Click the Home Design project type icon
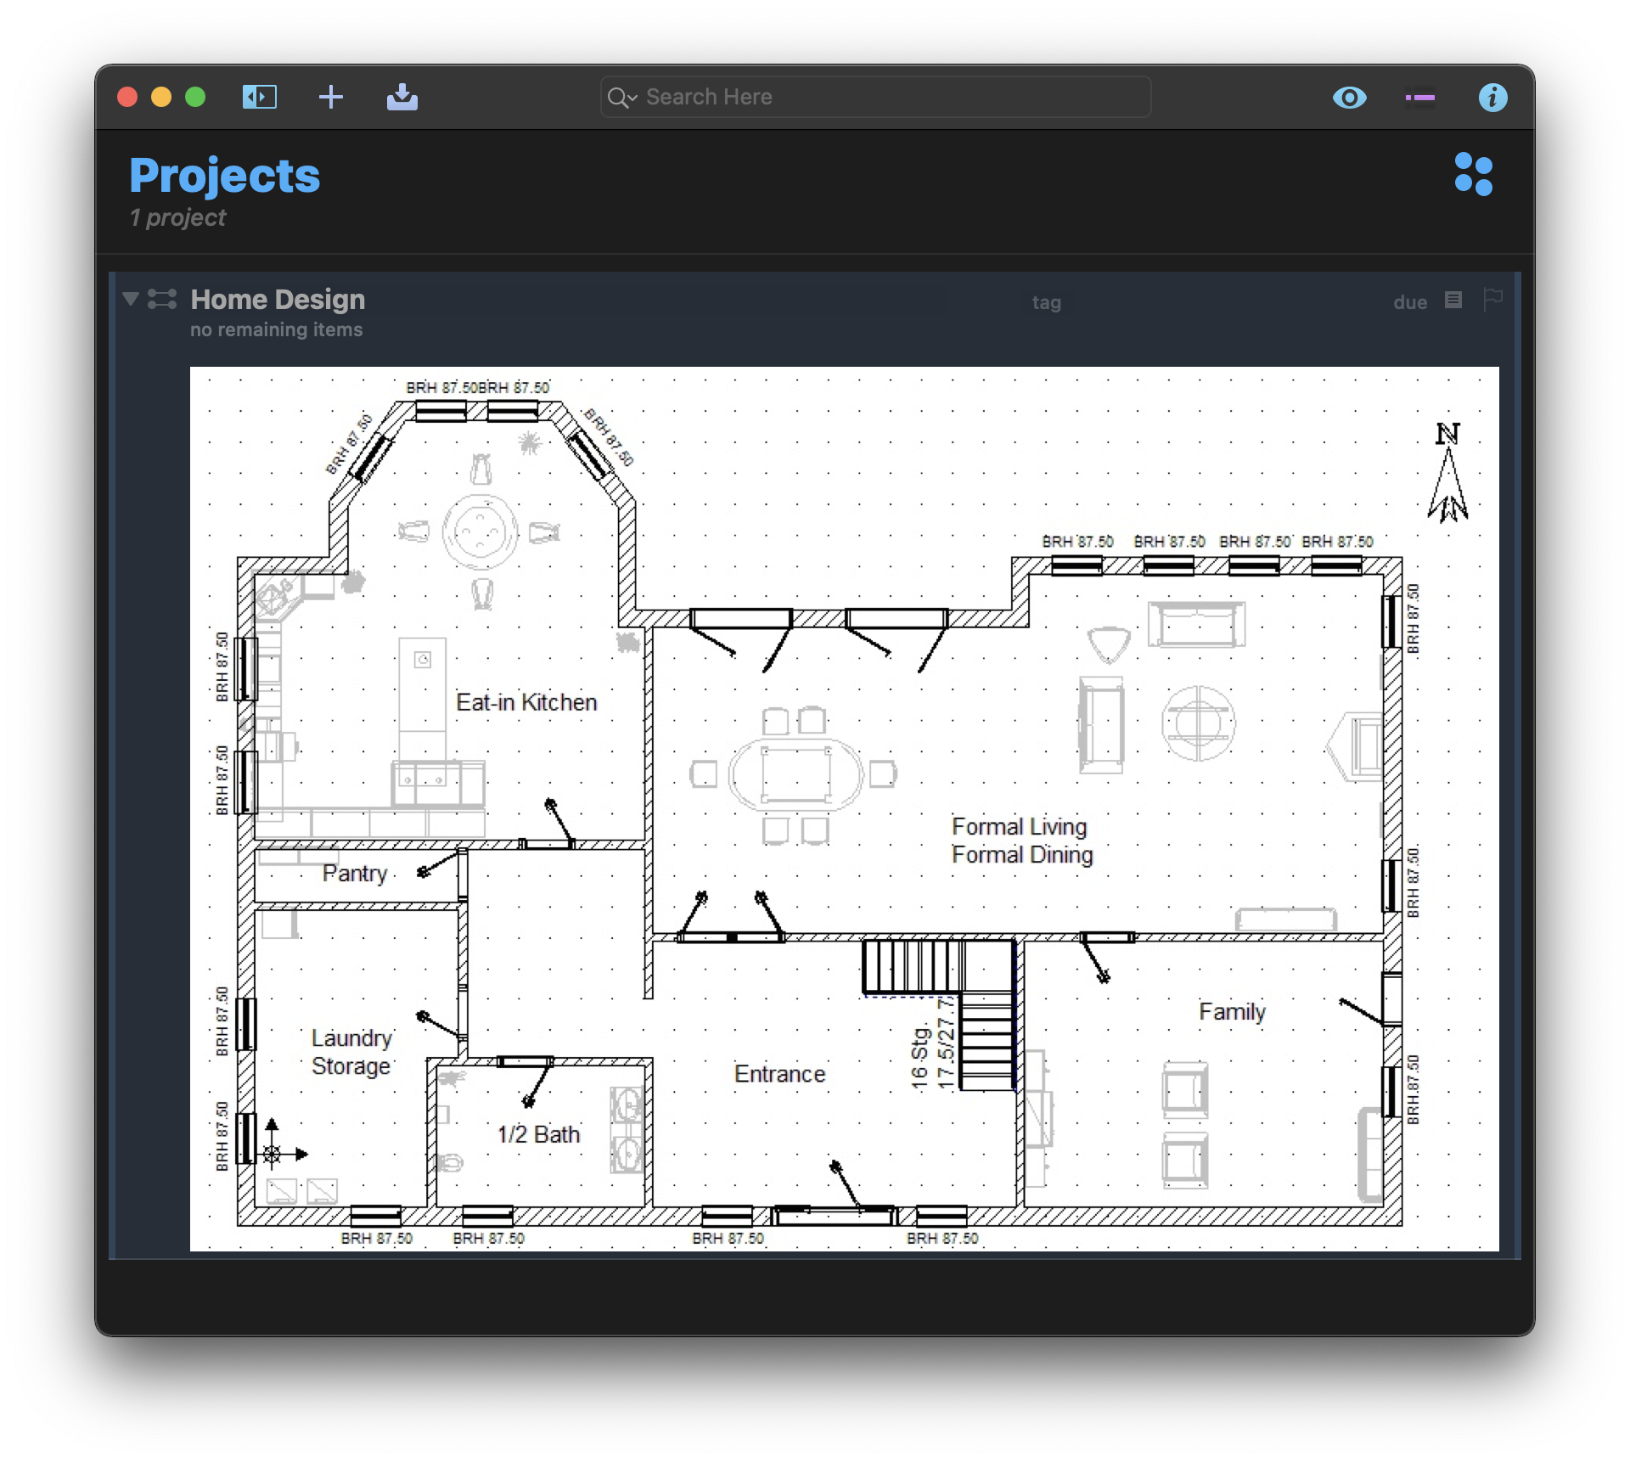Viewport: 1630px width, 1462px height. point(161,299)
